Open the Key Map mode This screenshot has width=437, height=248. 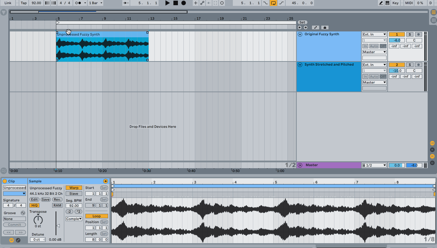pos(396,3)
